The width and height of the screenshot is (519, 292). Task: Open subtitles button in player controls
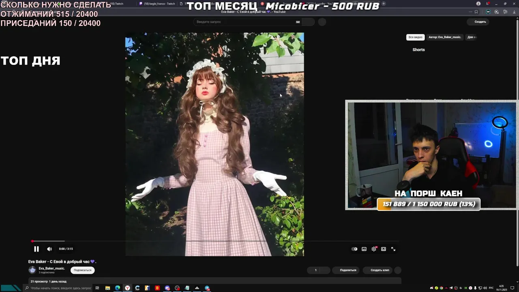pos(364,249)
